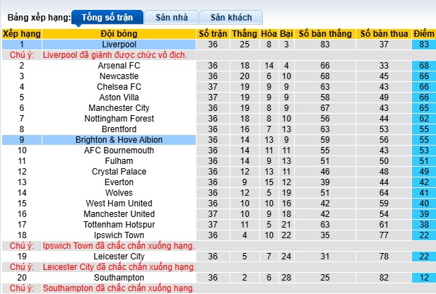The image size is (436, 294).
Task: Click Manchester City team link
Action: [x=119, y=108]
